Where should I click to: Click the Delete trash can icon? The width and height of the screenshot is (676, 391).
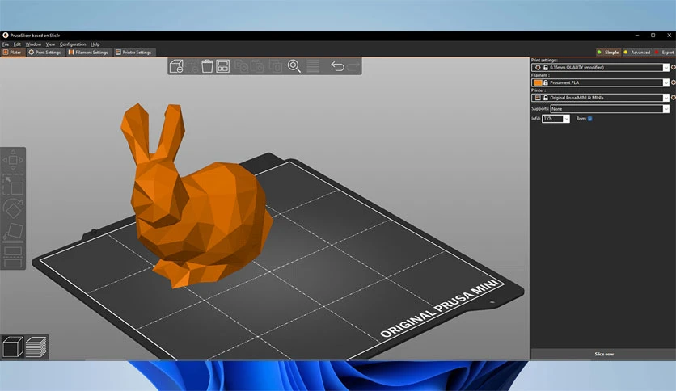click(207, 66)
